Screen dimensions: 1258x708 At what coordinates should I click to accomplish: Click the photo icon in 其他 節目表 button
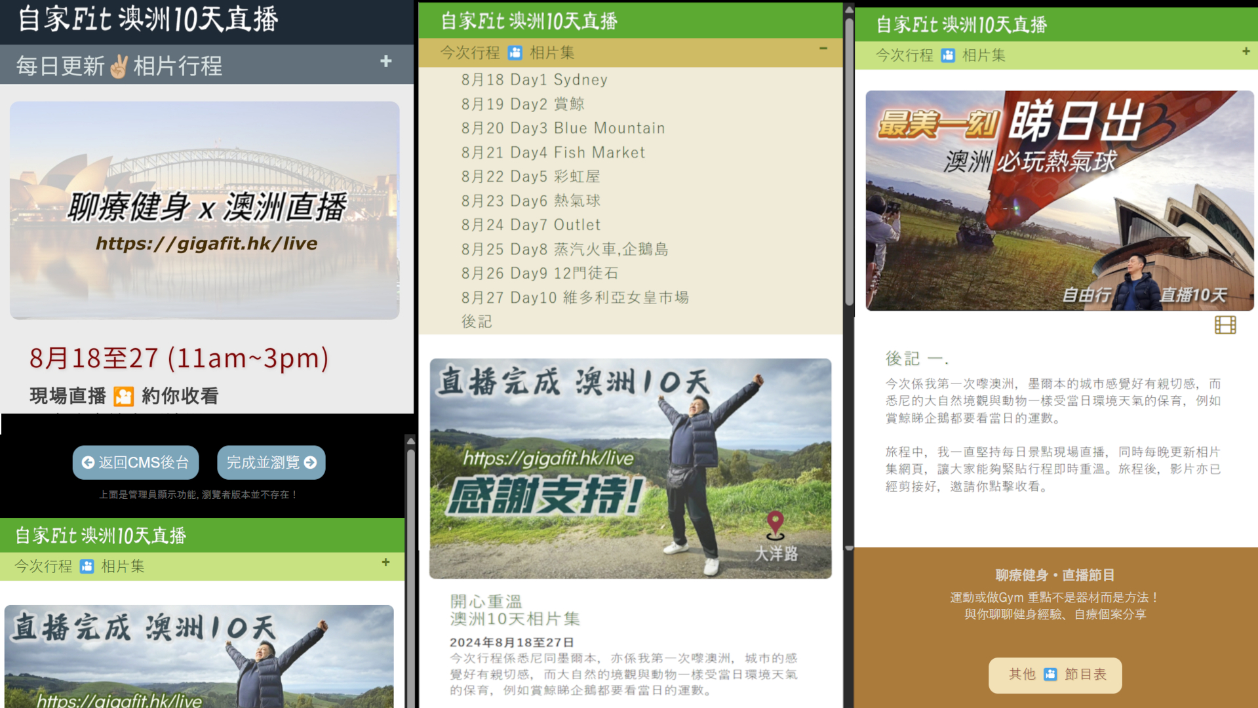coord(1050,675)
